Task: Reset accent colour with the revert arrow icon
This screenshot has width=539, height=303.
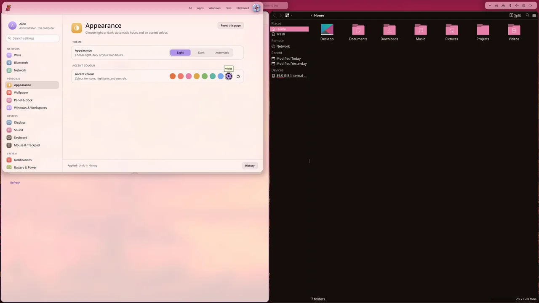Action: pos(238,76)
